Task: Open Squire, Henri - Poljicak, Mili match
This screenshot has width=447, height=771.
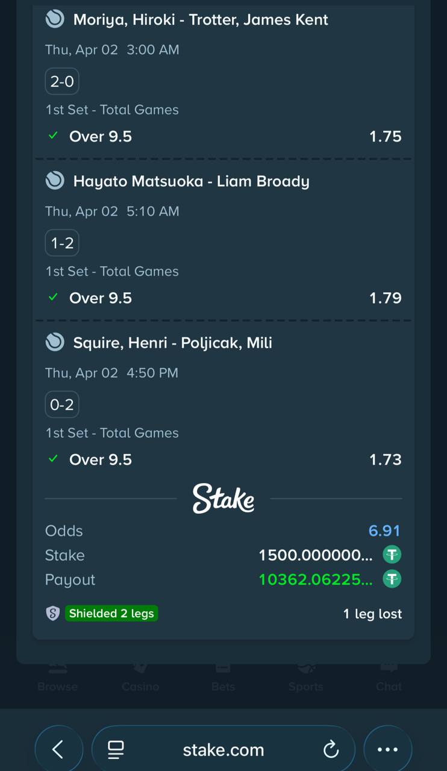Action: click(x=172, y=342)
